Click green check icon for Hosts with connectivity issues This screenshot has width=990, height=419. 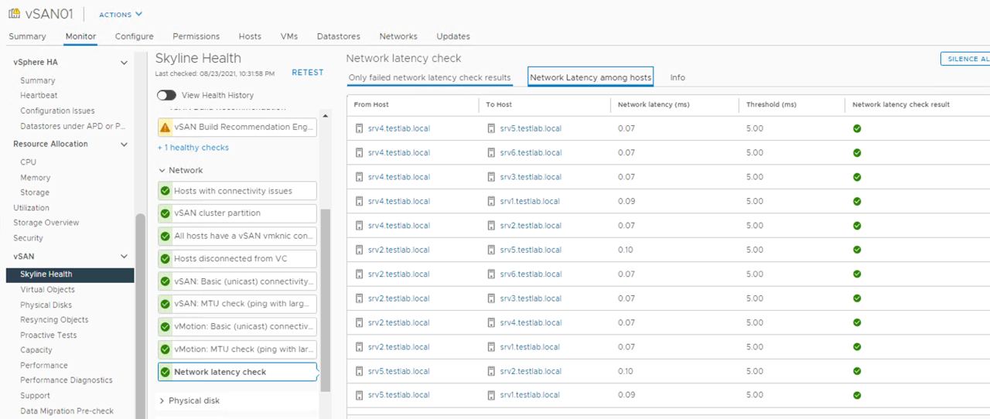point(165,191)
